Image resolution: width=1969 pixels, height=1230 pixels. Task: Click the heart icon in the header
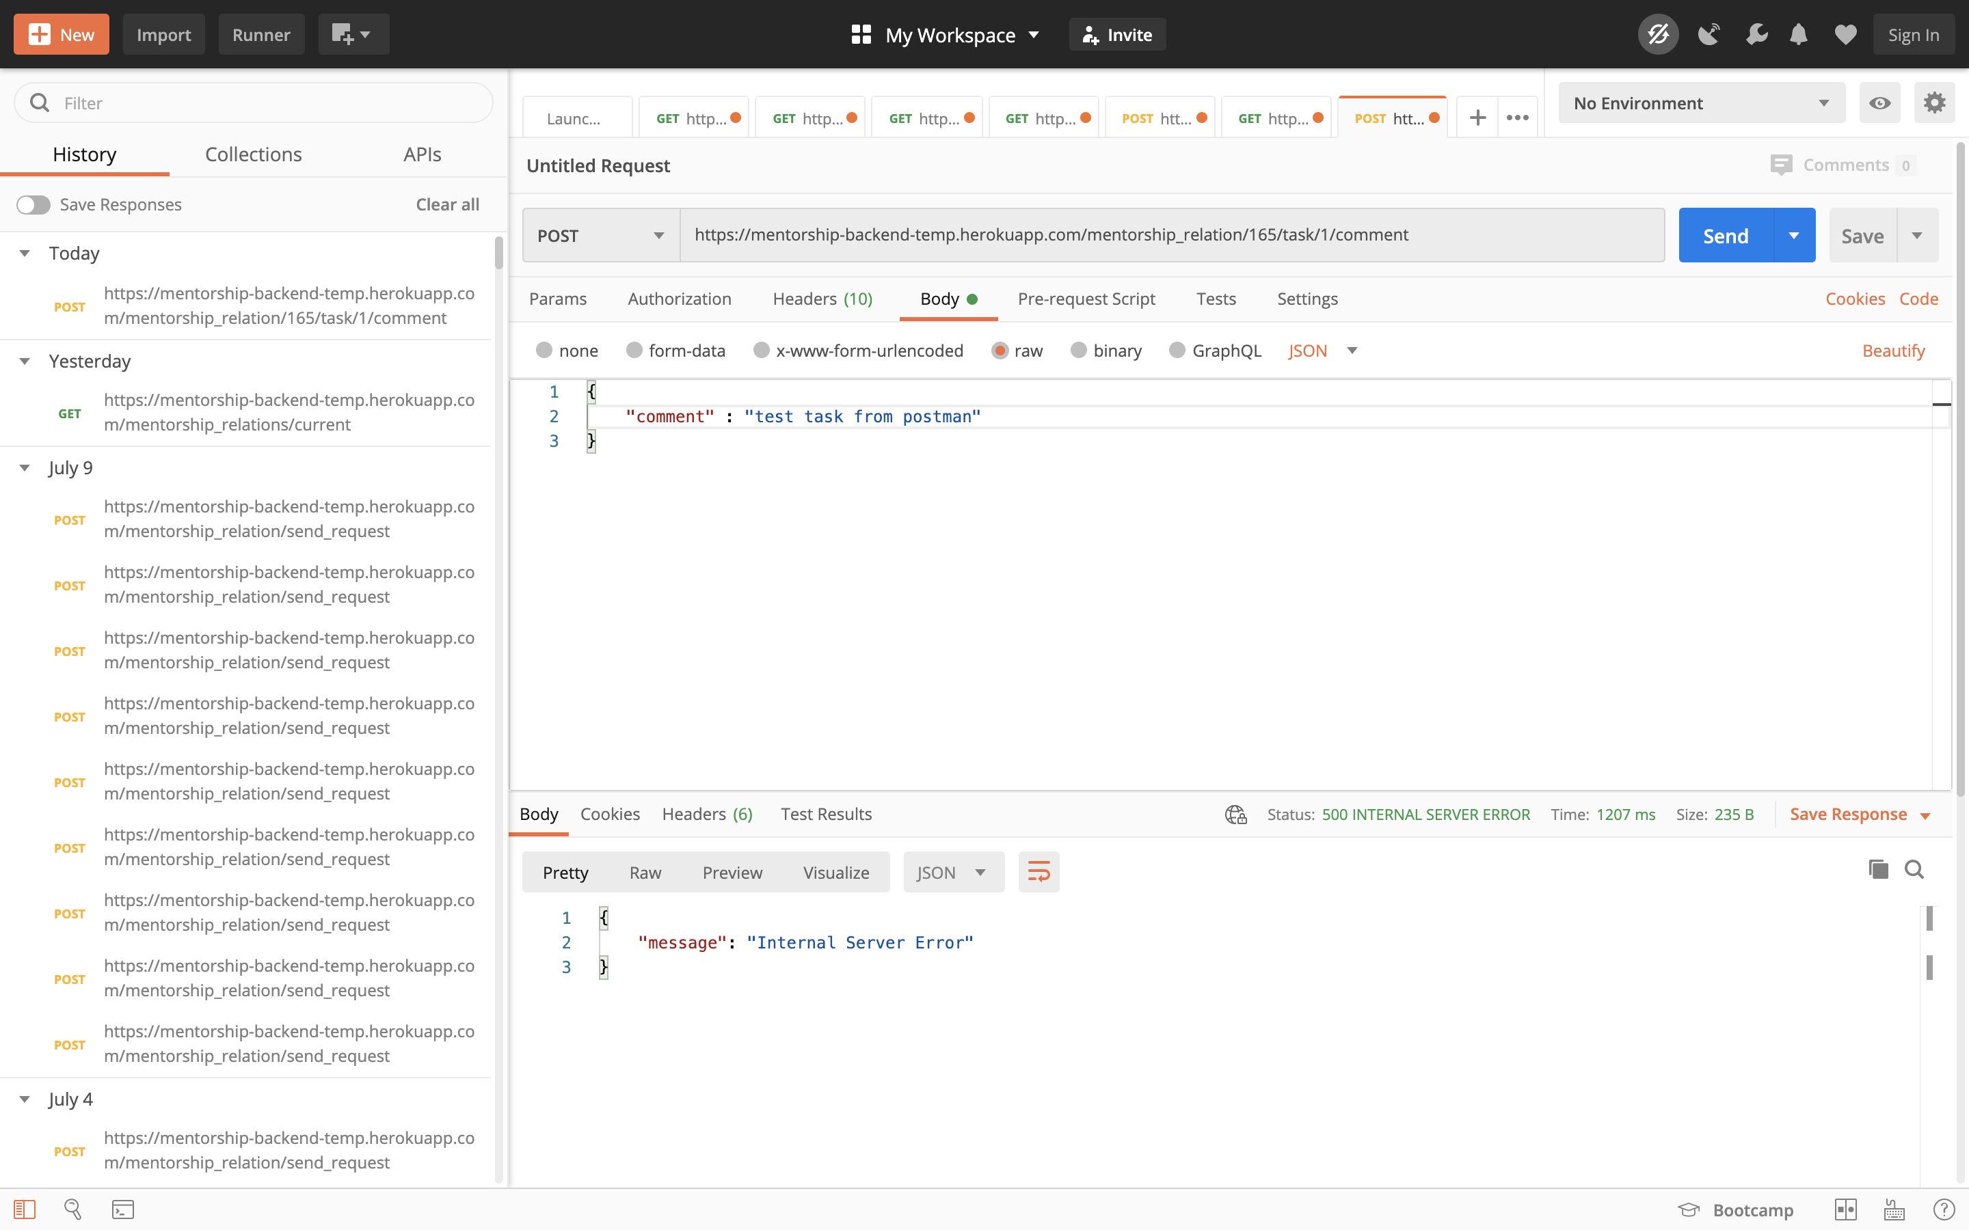click(1845, 34)
